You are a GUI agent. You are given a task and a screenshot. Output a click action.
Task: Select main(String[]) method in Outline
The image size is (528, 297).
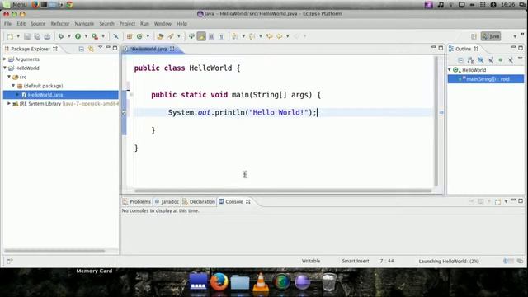486,79
